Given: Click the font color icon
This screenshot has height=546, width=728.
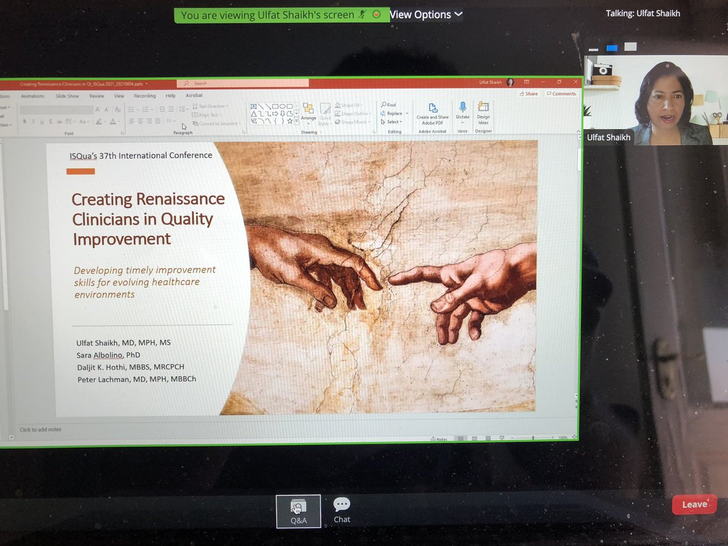Looking at the screenshot, I should [x=113, y=122].
